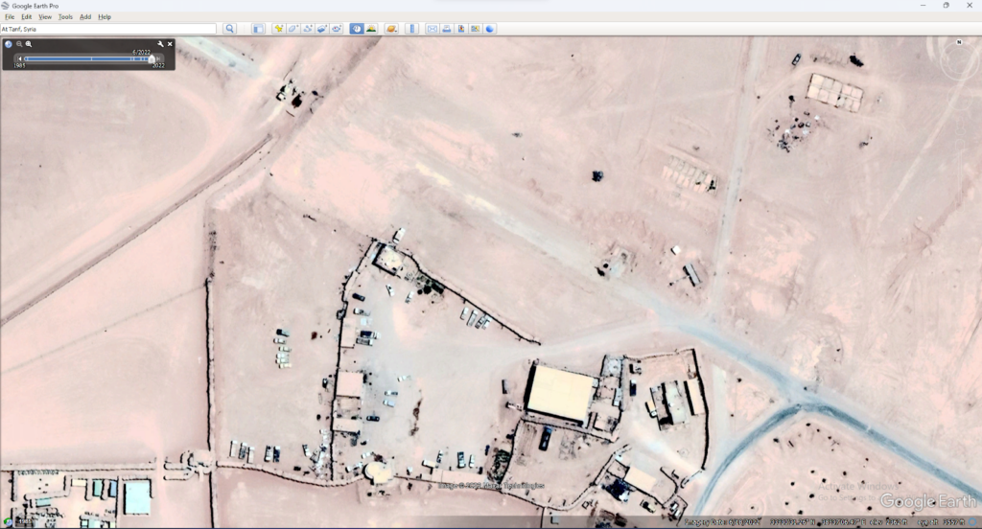Open the planets switcher dropdown

391,29
